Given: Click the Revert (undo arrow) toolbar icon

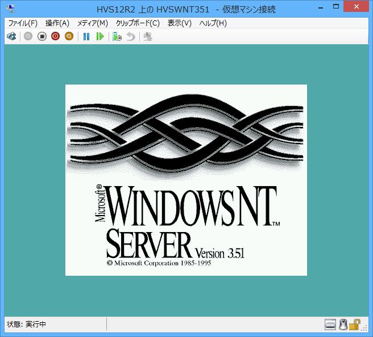Looking at the screenshot, I should point(131,36).
